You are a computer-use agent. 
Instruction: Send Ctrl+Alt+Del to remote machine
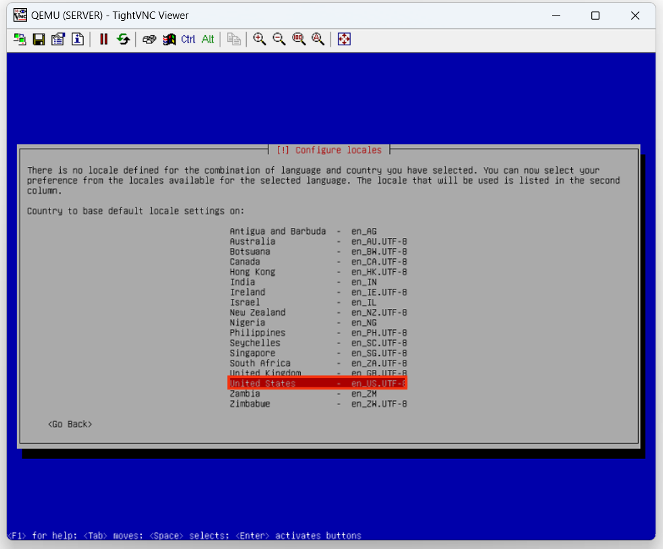point(149,39)
